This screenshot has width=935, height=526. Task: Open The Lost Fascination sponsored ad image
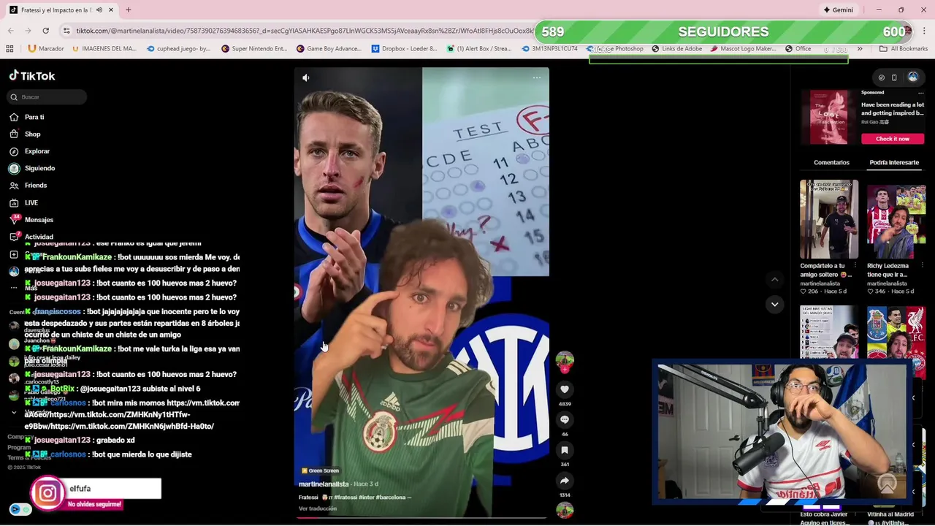(x=829, y=117)
